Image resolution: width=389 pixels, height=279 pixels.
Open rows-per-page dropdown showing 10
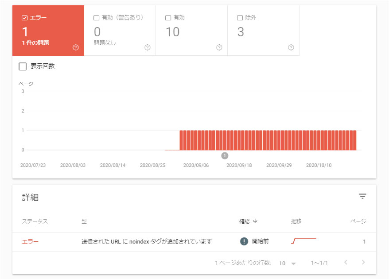click(x=287, y=263)
